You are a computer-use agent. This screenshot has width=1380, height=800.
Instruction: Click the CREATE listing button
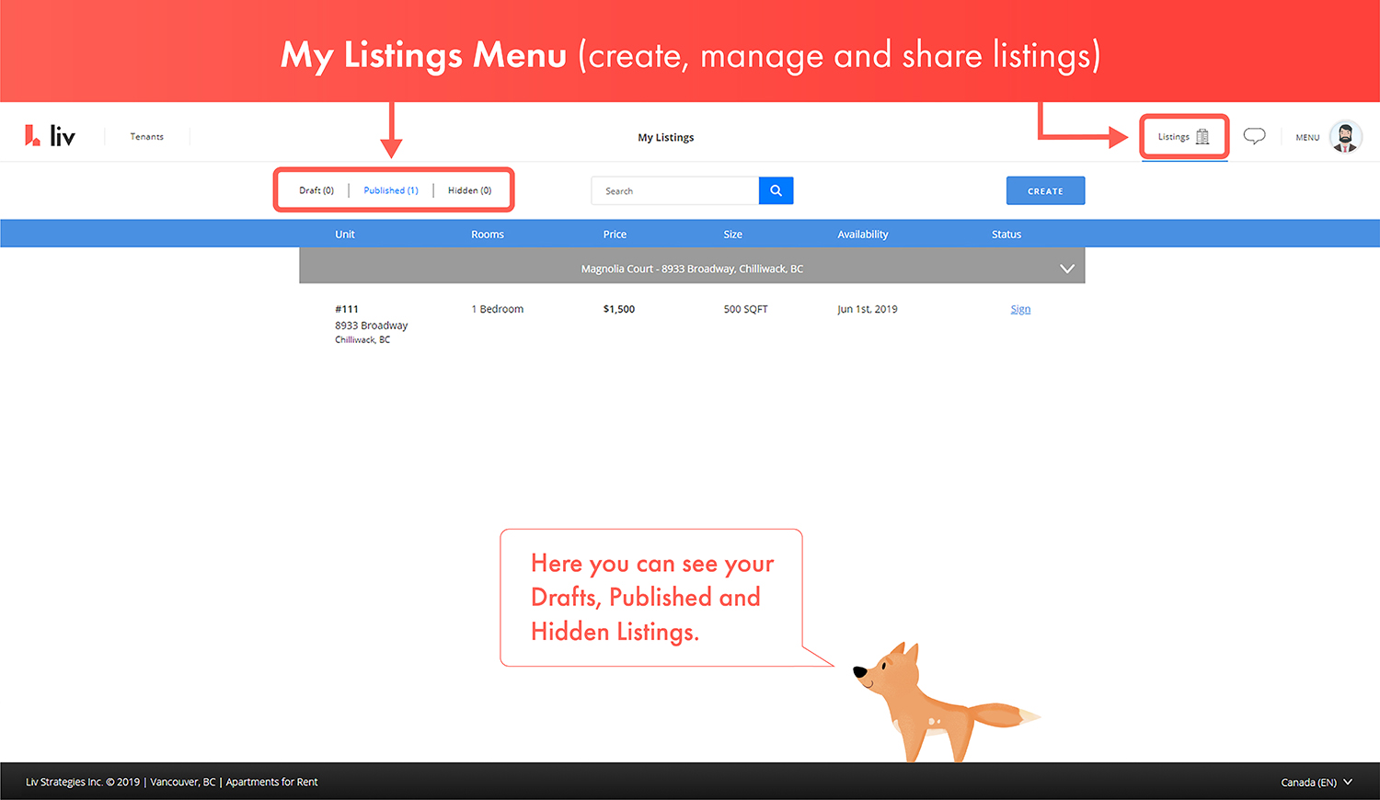1045,190
